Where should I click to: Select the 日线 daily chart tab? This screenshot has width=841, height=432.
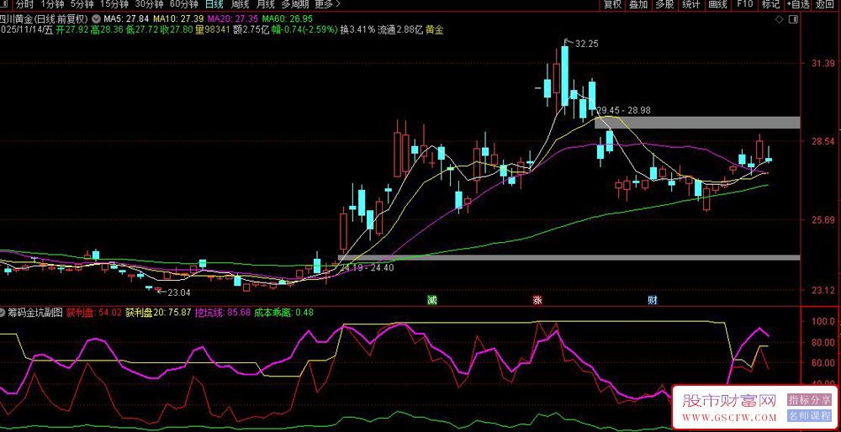(x=214, y=5)
